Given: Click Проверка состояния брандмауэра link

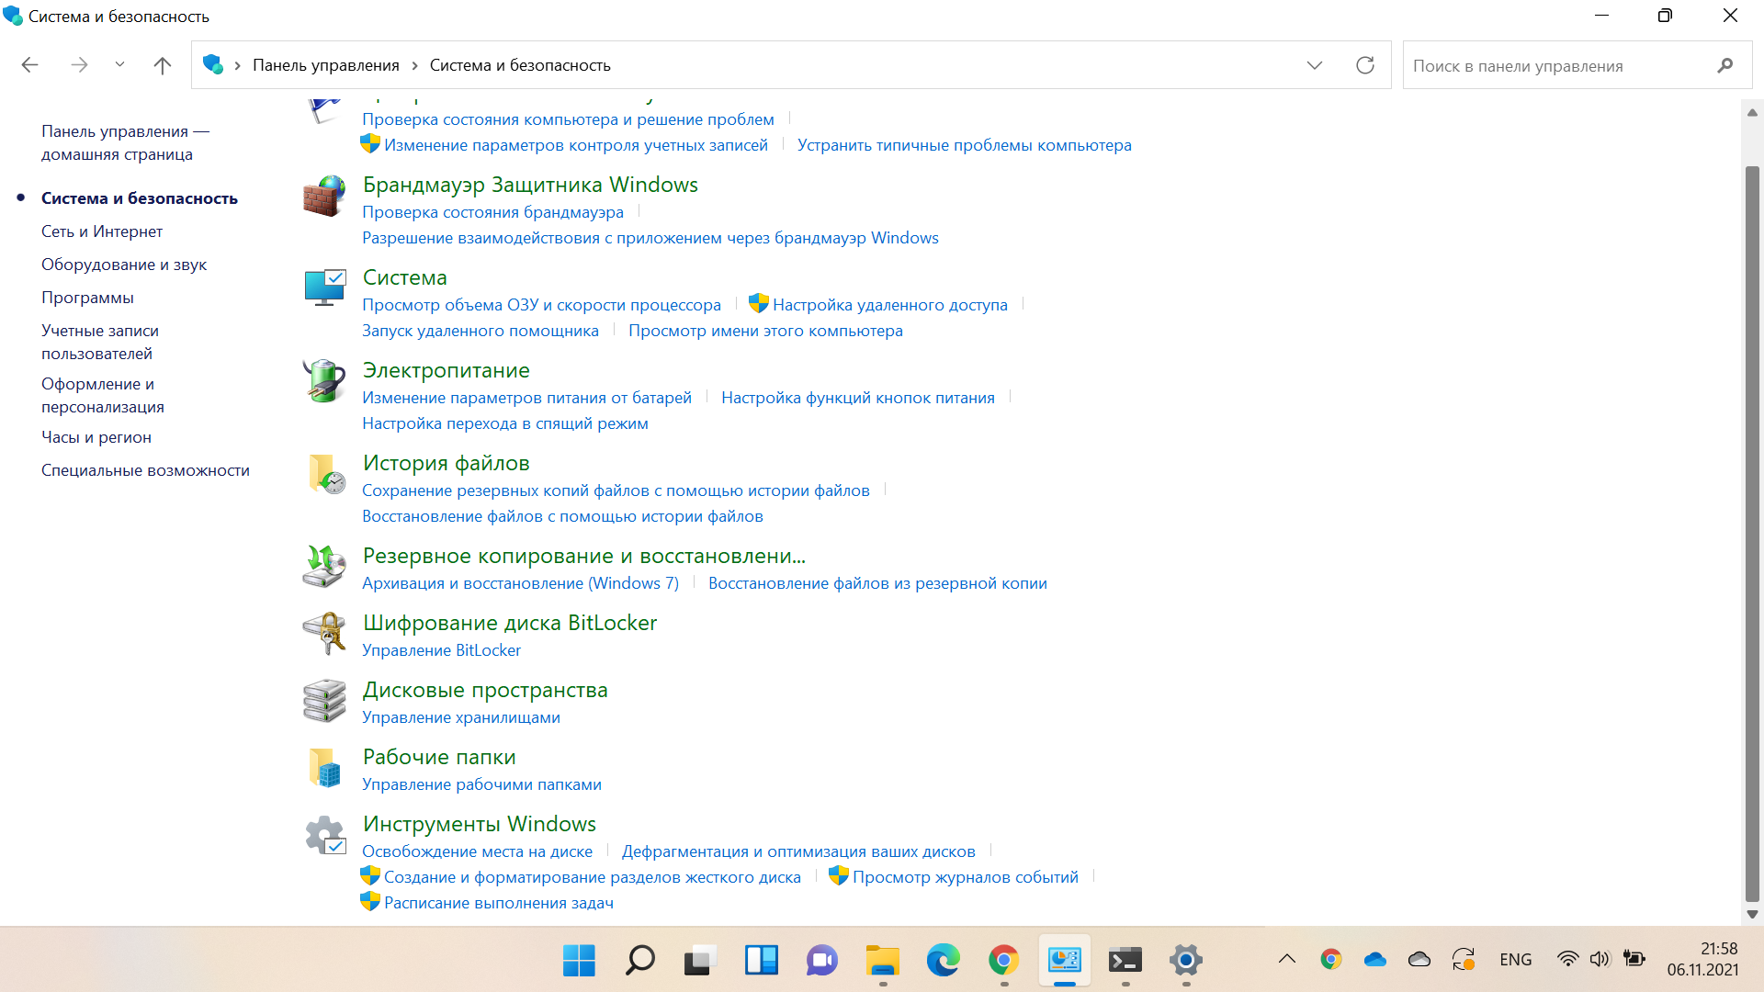Looking at the screenshot, I should (x=492, y=212).
